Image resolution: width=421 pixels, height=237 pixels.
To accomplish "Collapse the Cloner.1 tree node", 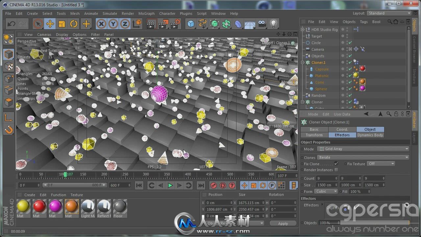I will point(303,63).
